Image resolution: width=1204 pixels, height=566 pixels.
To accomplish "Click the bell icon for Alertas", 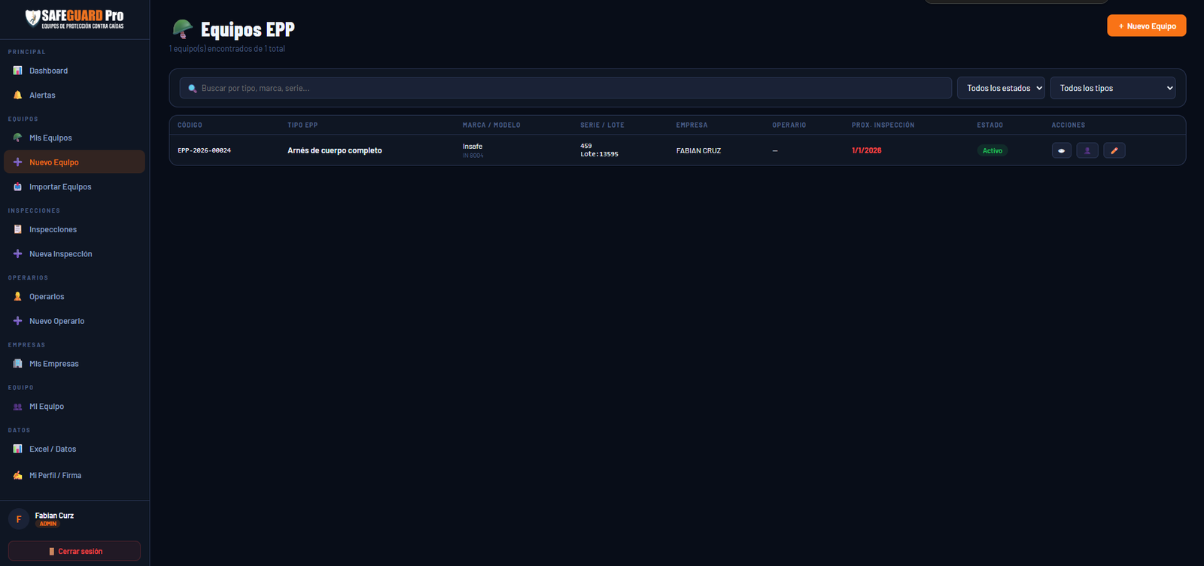I will (17, 95).
